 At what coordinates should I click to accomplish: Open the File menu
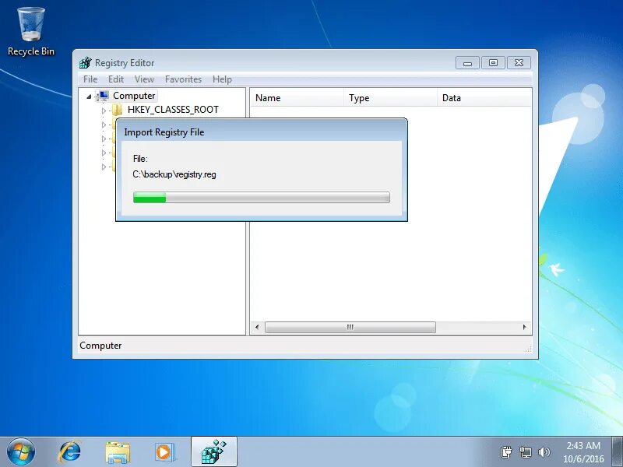tap(90, 79)
